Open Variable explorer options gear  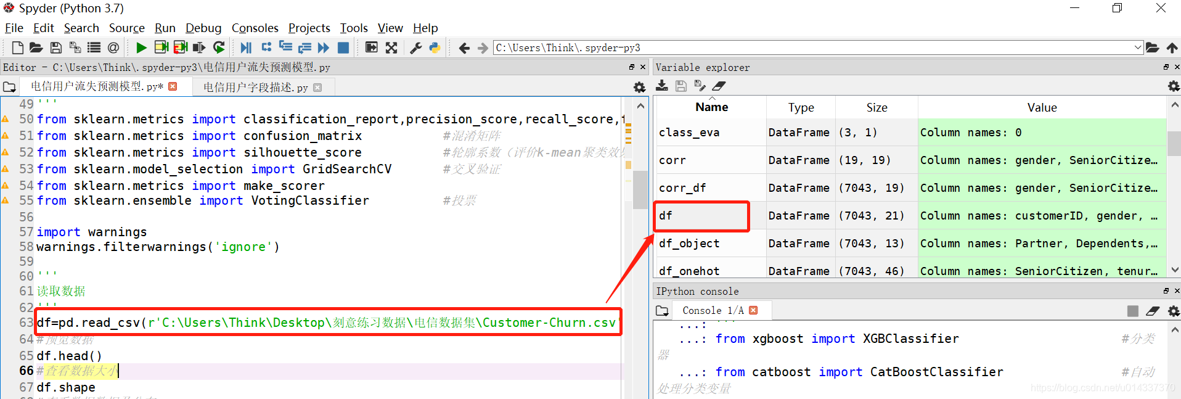point(1174,86)
